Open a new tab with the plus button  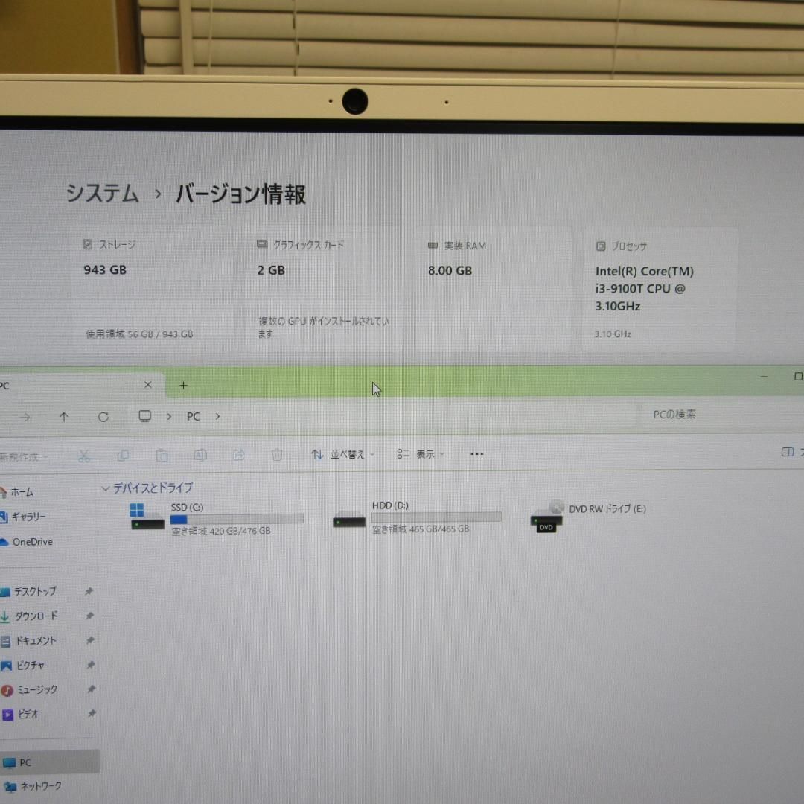point(183,385)
